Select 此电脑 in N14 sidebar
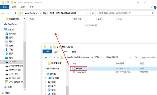This screenshot has height=95, width=157. click(9, 29)
